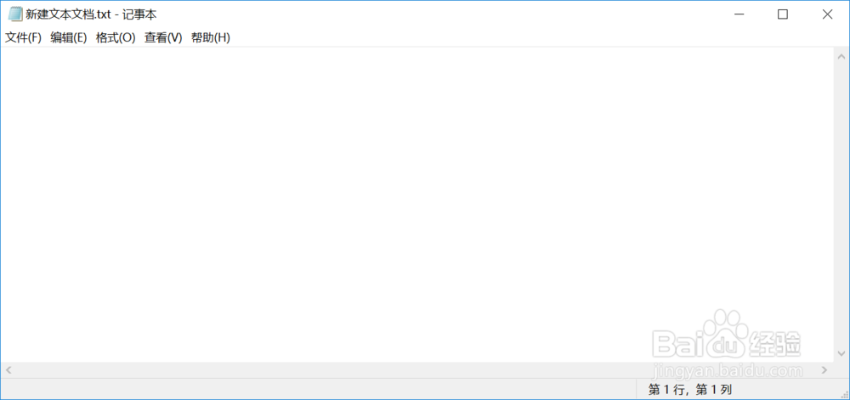
Task: Open the 文件(F) menu
Action: coord(23,38)
